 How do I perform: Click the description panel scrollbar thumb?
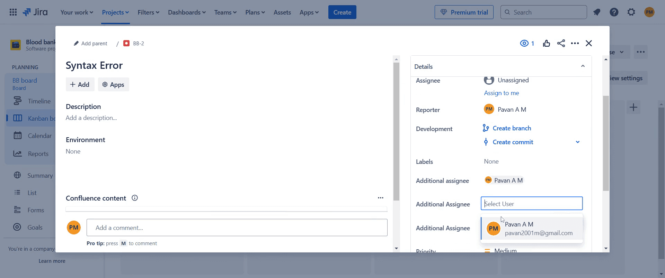pos(397,131)
